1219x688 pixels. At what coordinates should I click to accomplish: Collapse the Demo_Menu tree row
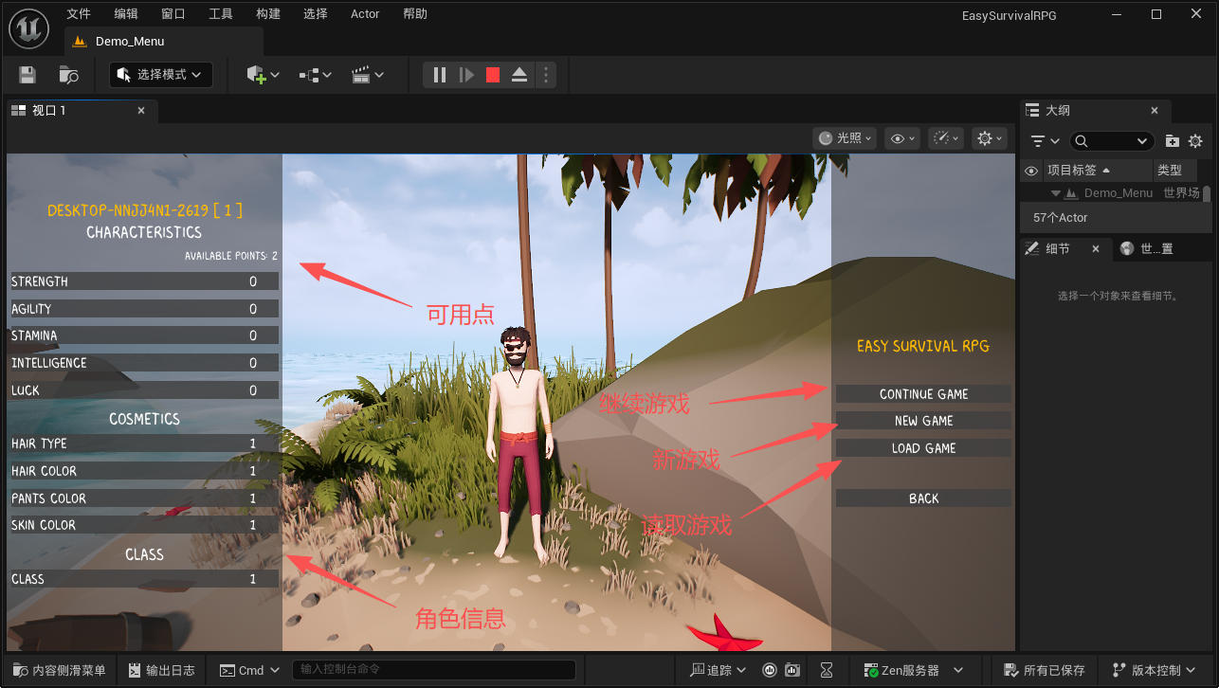1054,193
